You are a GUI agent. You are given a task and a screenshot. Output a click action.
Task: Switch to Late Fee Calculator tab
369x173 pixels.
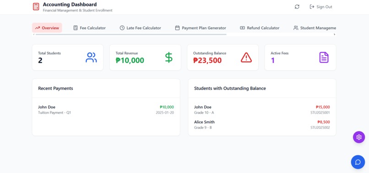point(140,28)
